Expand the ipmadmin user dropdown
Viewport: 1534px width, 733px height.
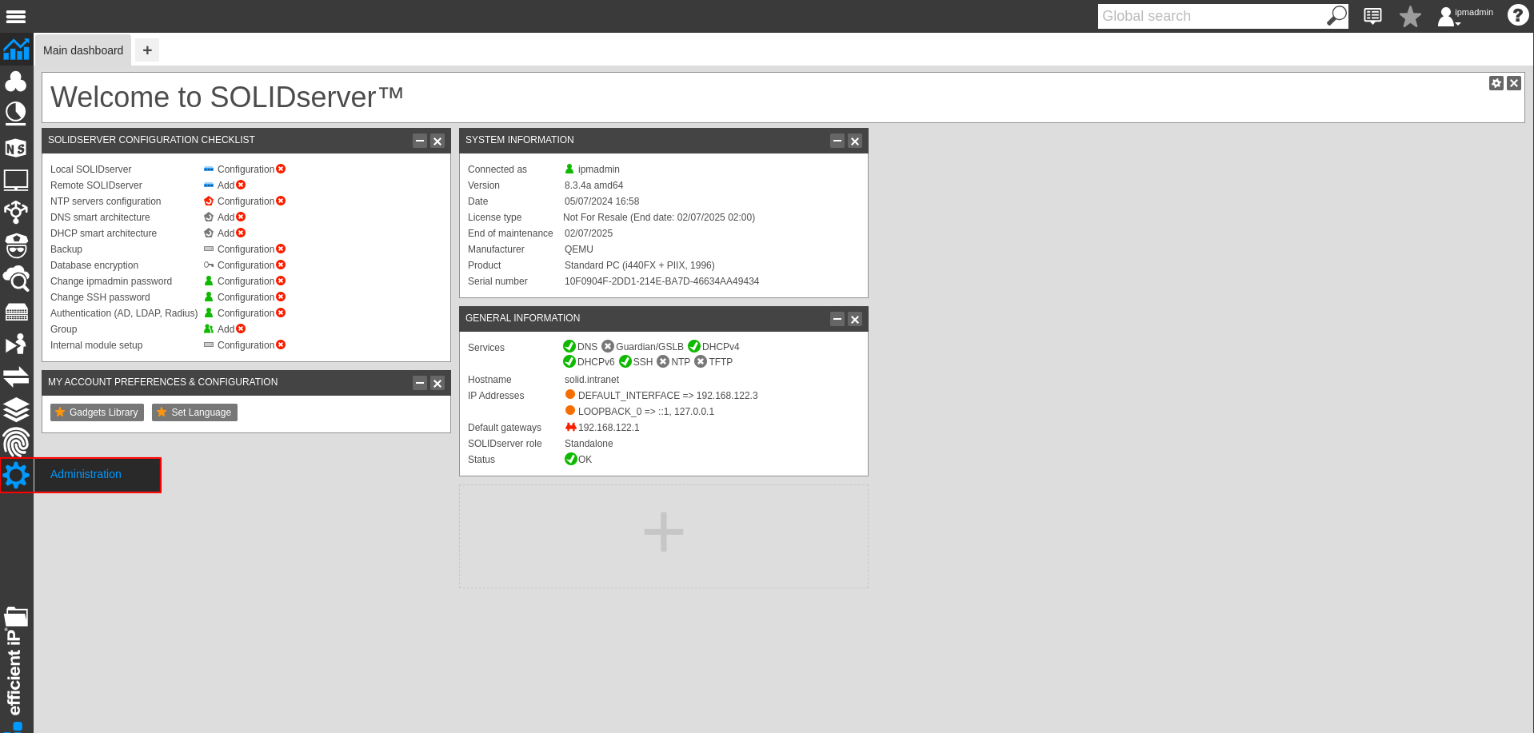pyautogui.click(x=1464, y=16)
